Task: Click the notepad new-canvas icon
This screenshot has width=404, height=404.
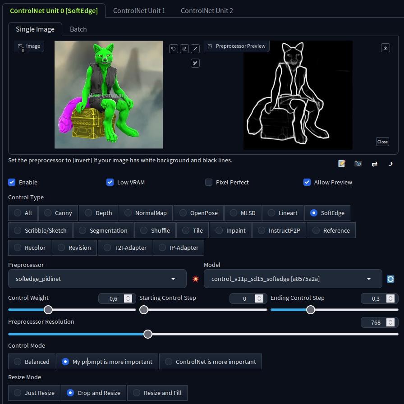Action: 342,164
